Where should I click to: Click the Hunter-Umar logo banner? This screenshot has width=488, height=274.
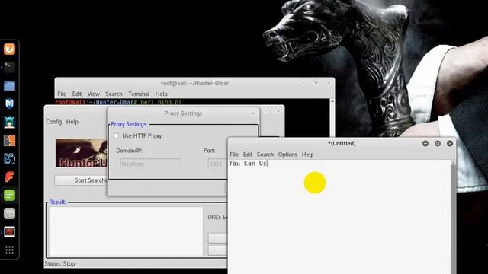(x=82, y=153)
